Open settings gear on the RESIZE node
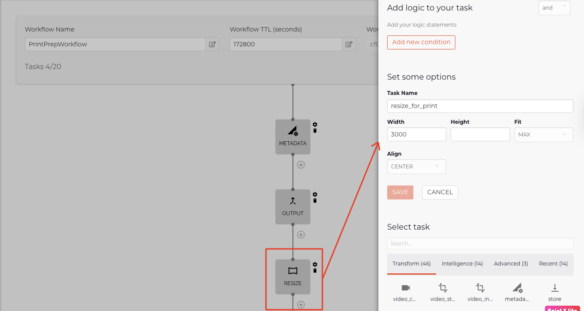 coord(315,265)
